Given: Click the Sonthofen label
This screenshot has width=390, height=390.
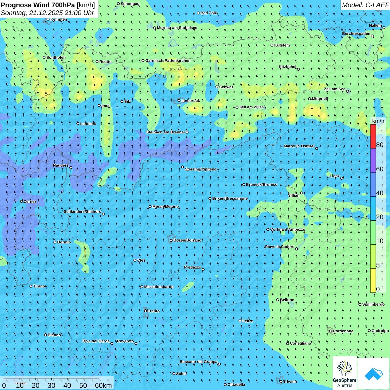Looking at the screenshot, I should point(56,57).
